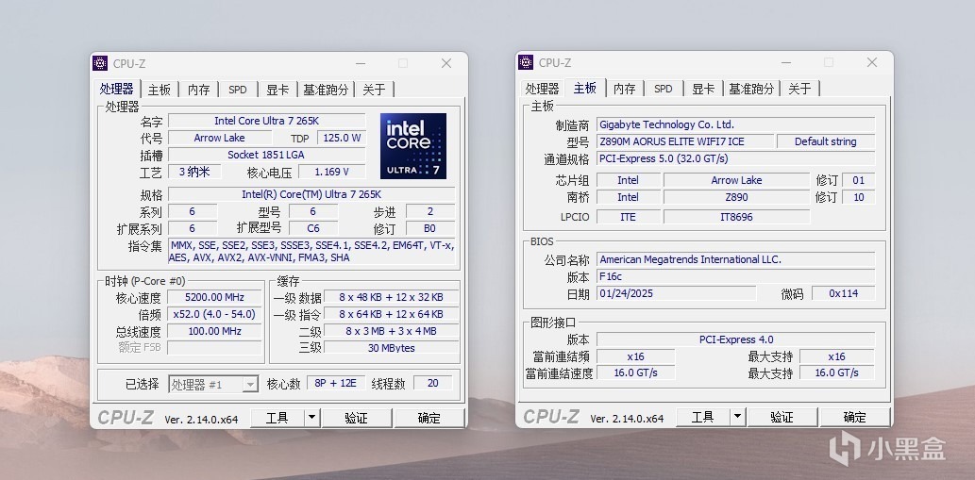Click process value 3 纳米
Viewport: 975px width, 480px height.
click(x=194, y=172)
